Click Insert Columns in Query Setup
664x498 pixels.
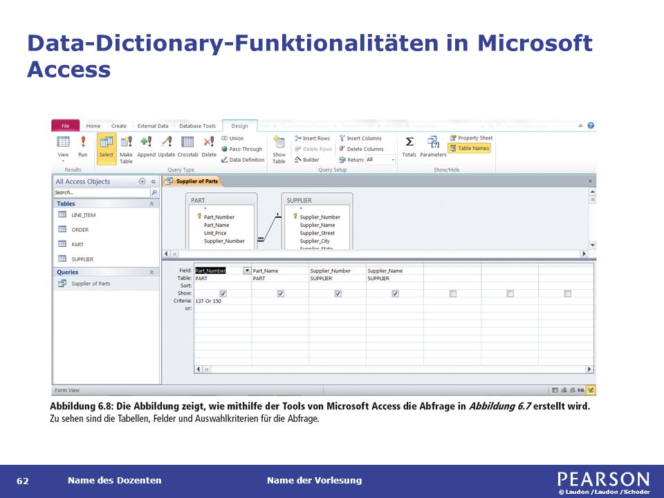coord(360,138)
